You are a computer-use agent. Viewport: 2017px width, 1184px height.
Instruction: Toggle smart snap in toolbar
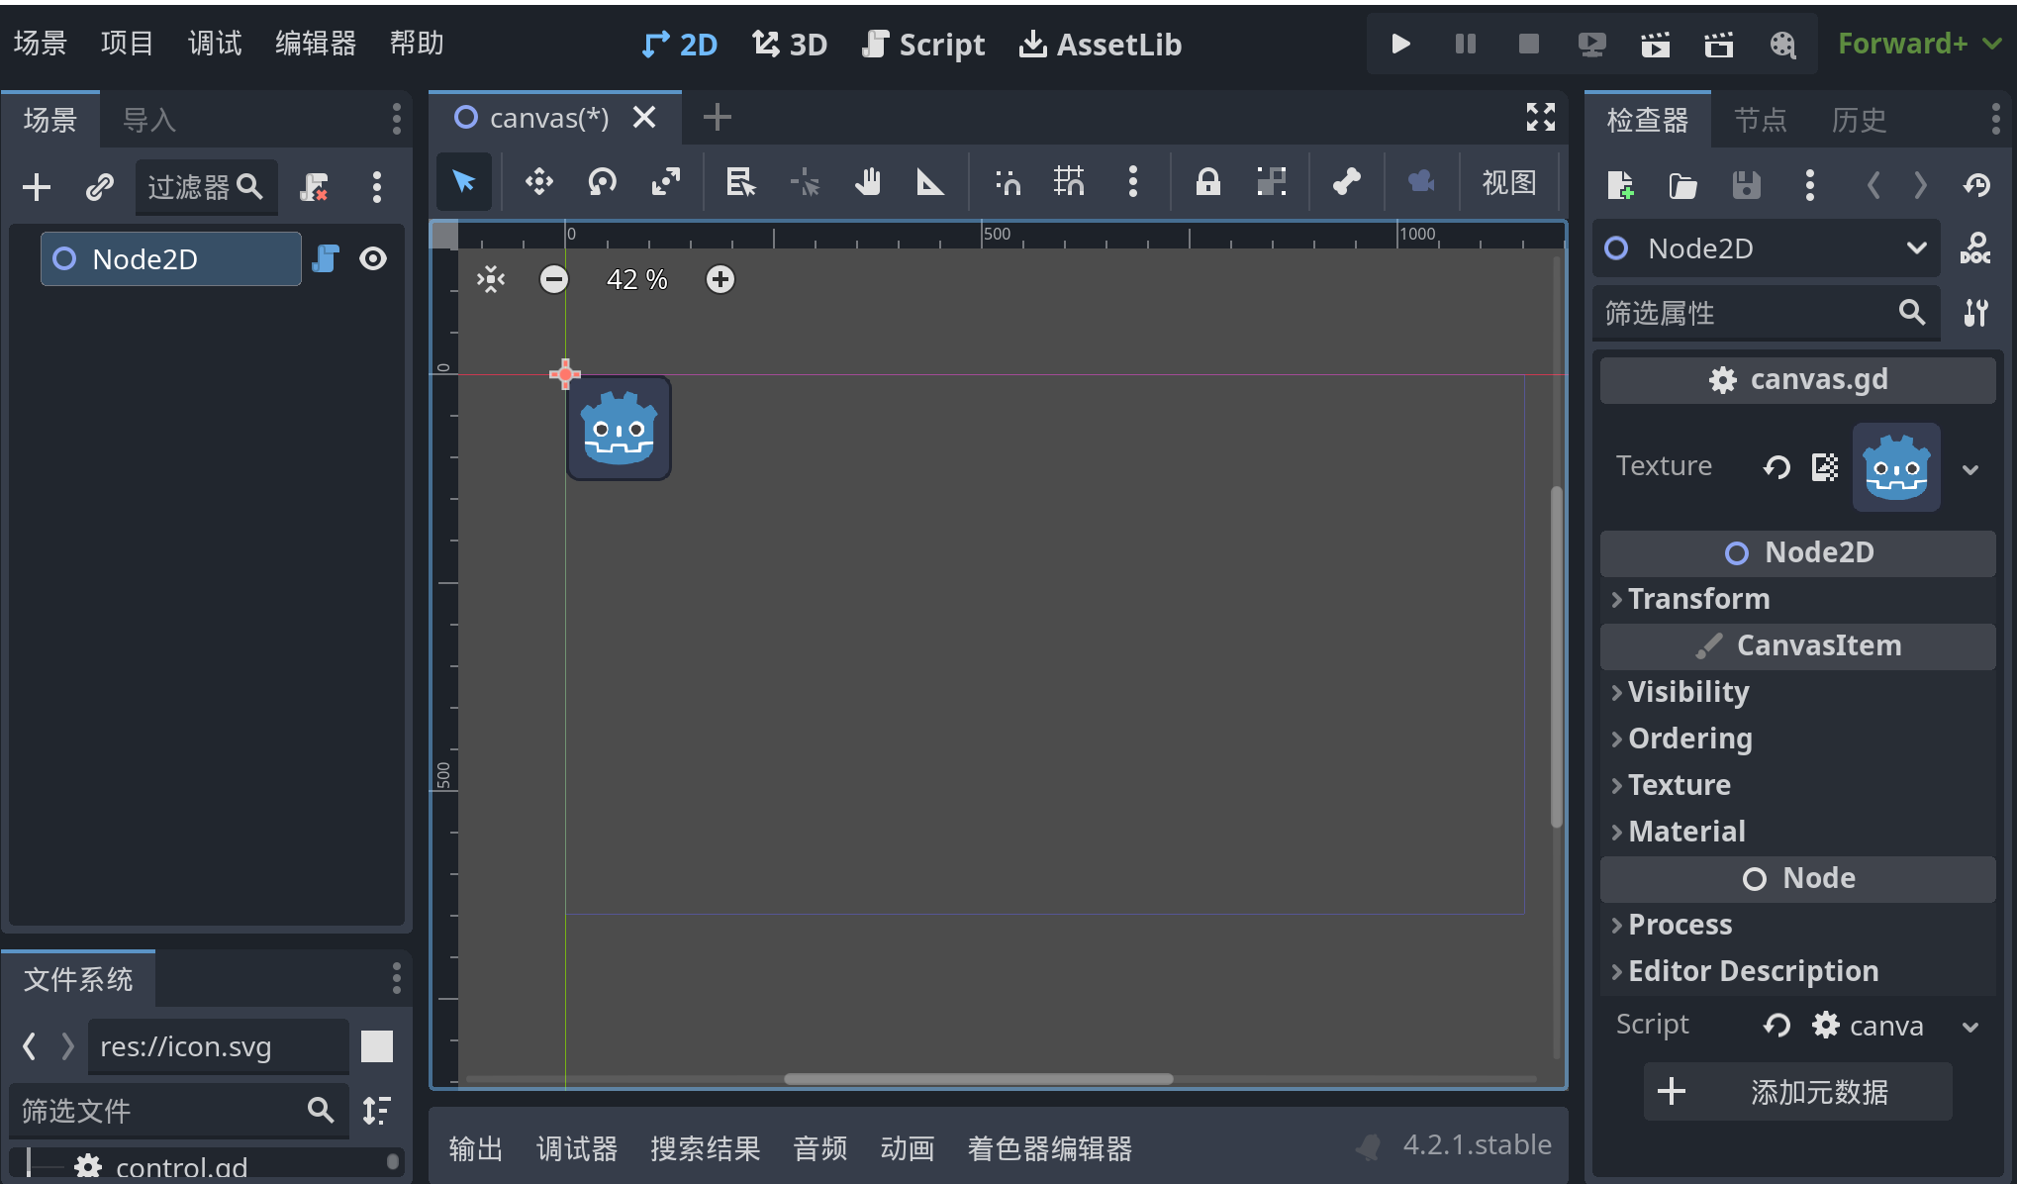coord(1008,182)
